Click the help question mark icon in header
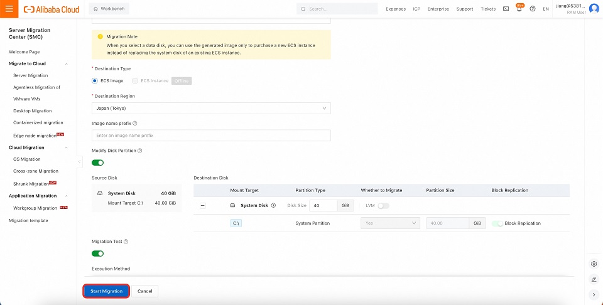The height and width of the screenshot is (305, 603). tap(533, 9)
